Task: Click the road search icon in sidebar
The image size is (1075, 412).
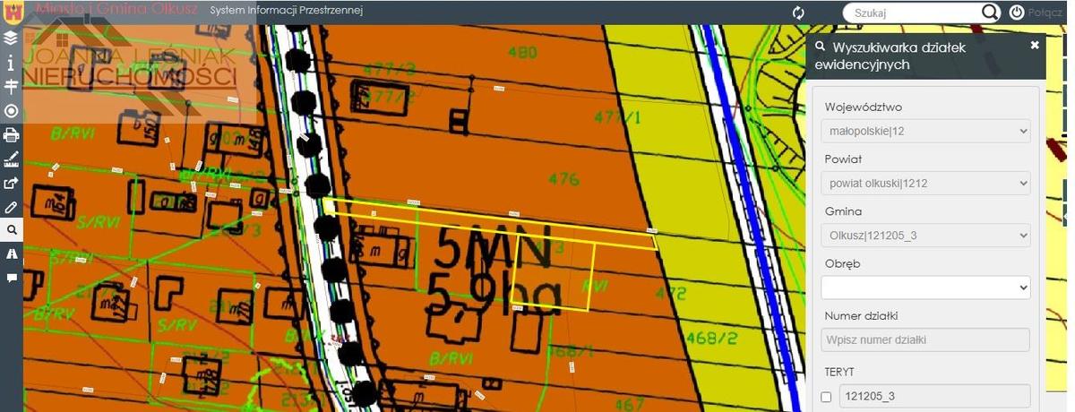Action: [11, 254]
